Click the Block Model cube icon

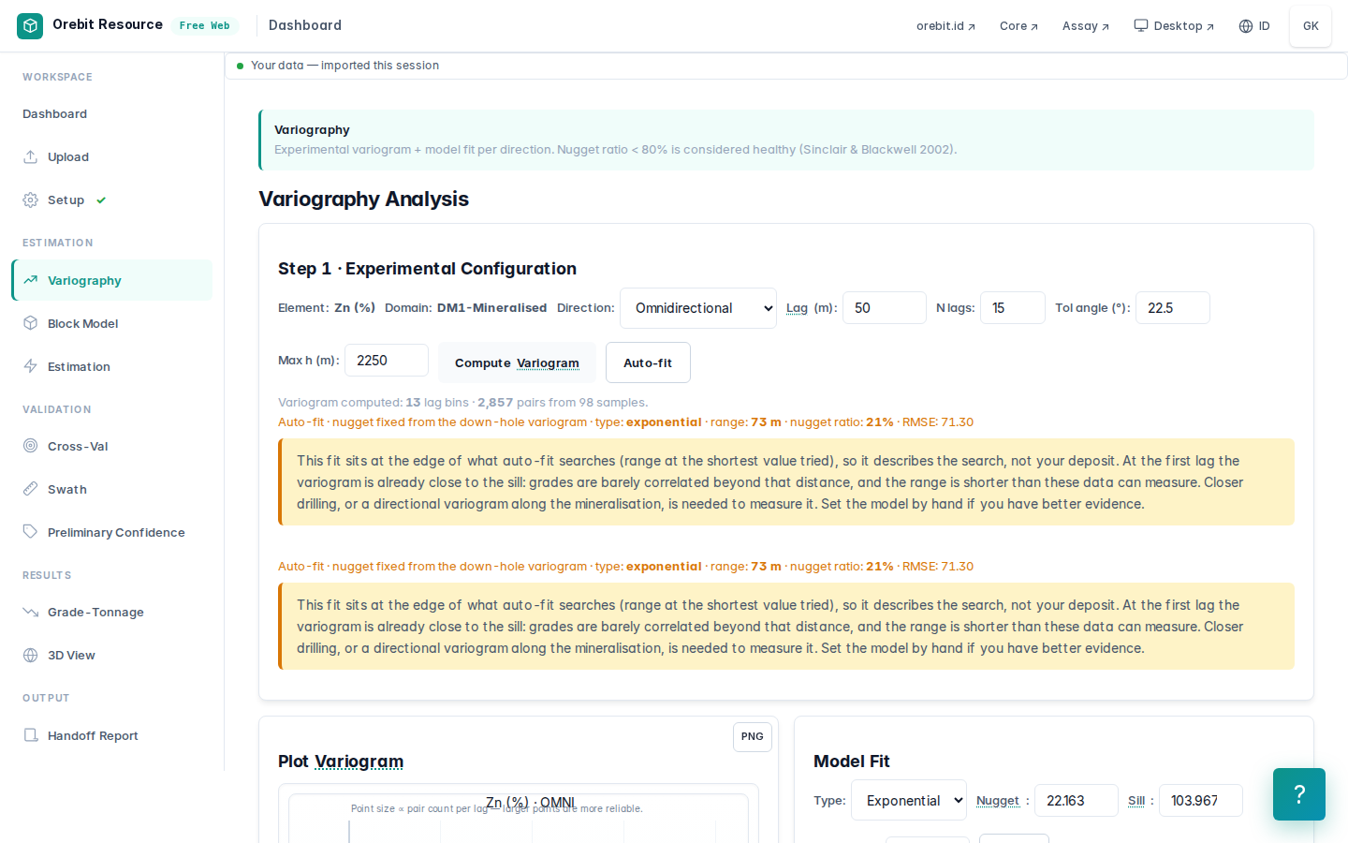(31, 323)
